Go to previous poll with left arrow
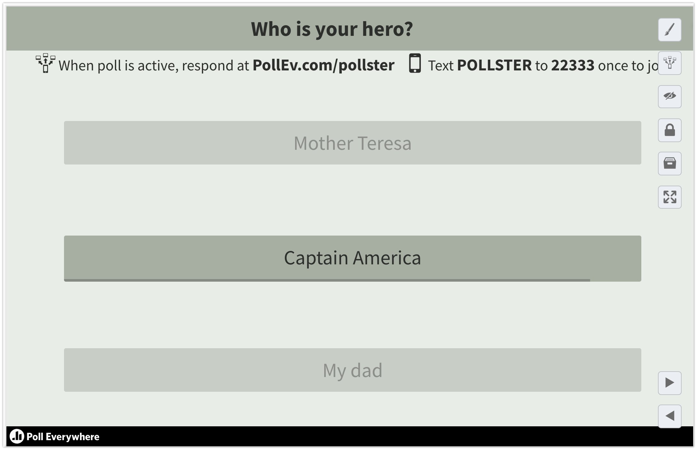Image resolution: width=697 pixels, height=450 pixels. tap(669, 416)
